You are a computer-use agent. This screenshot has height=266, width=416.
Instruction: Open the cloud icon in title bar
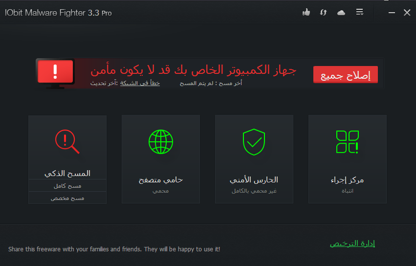(x=341, y=12)
